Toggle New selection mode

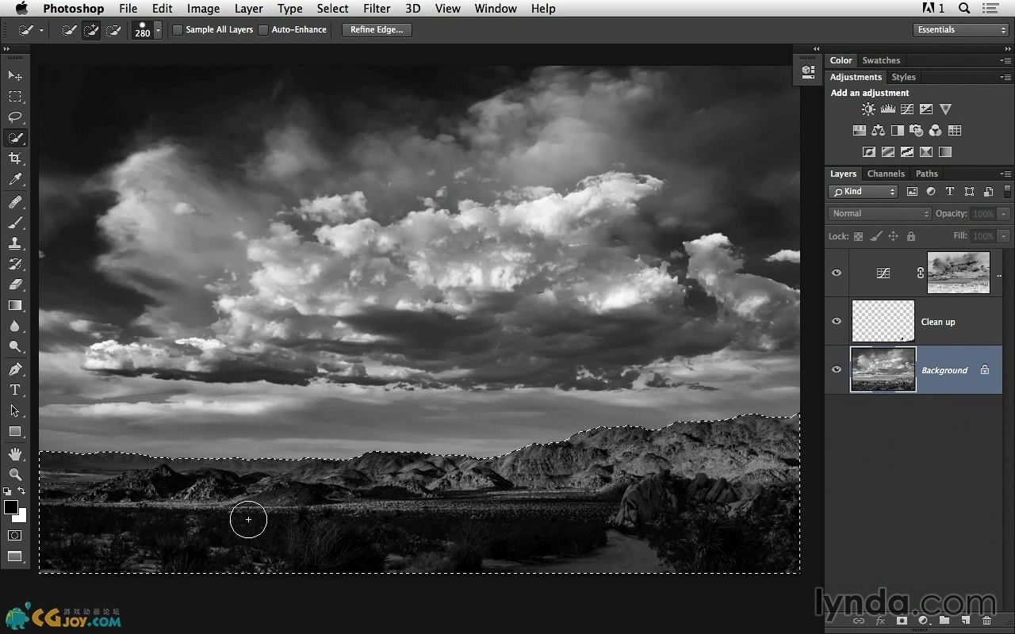69,30
